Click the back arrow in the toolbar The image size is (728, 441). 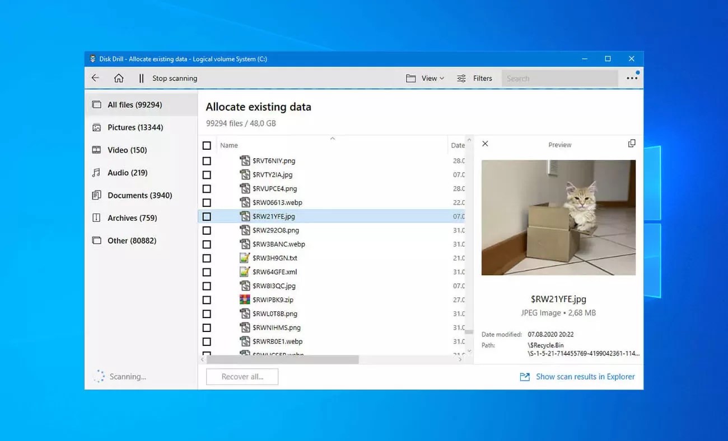coord(95,78)
